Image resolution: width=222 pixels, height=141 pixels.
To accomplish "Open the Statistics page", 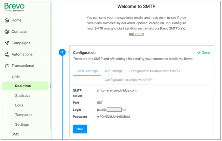I will pyautogui.click(x=23, y=96).
